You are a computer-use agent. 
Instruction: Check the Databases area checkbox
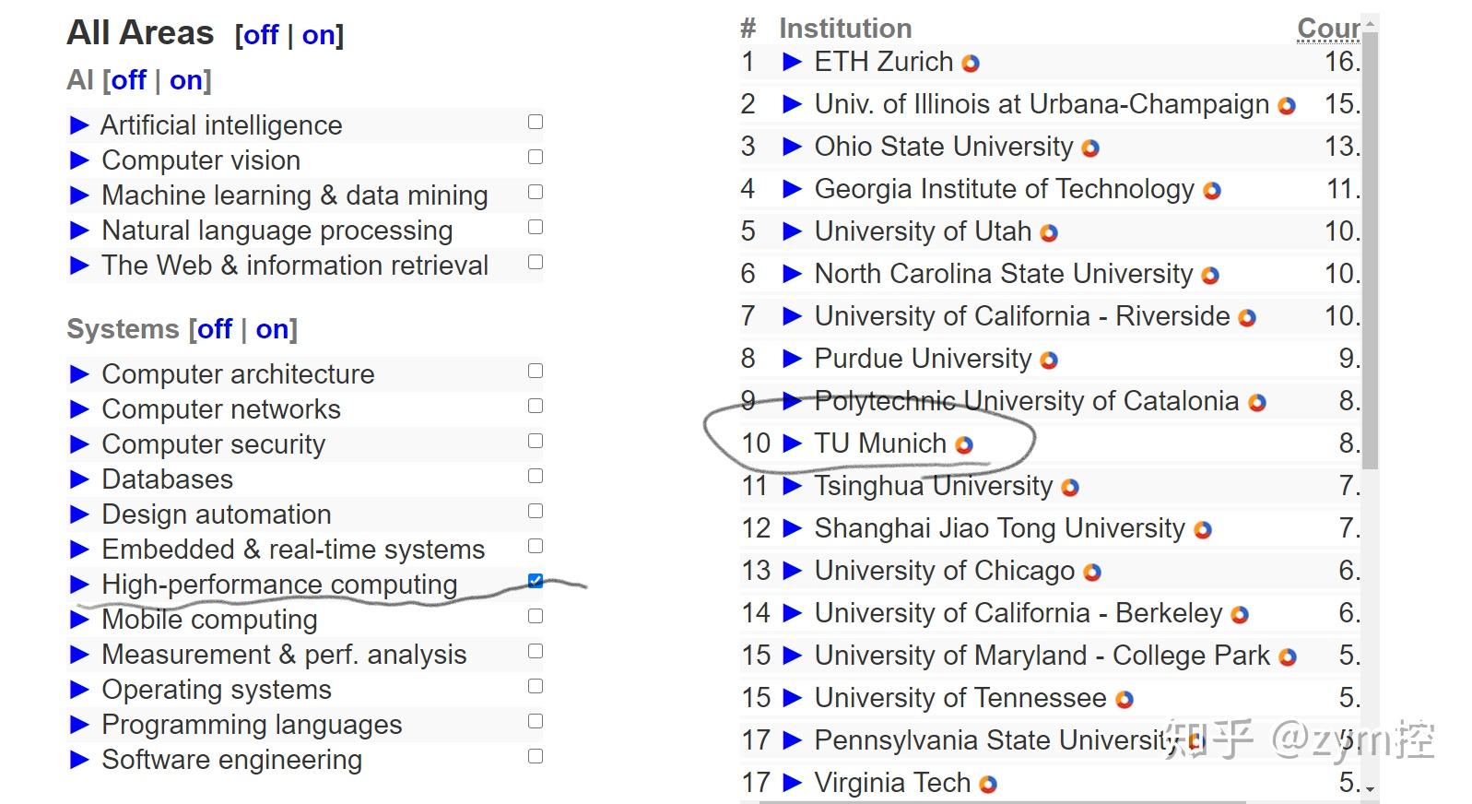tap(536, 476)
